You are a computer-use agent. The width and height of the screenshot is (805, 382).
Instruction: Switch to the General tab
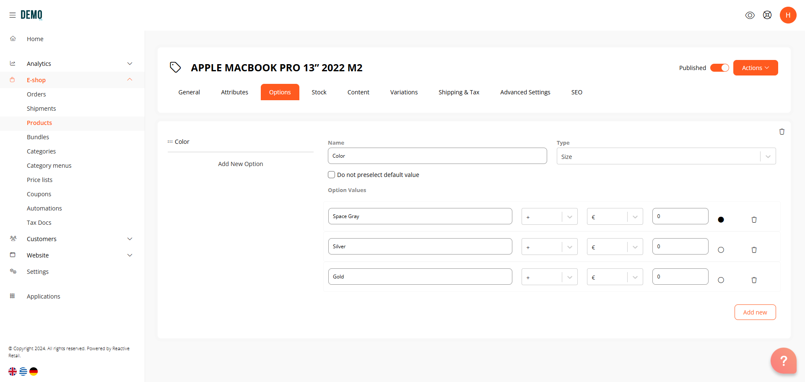click(x=189, y=92)
